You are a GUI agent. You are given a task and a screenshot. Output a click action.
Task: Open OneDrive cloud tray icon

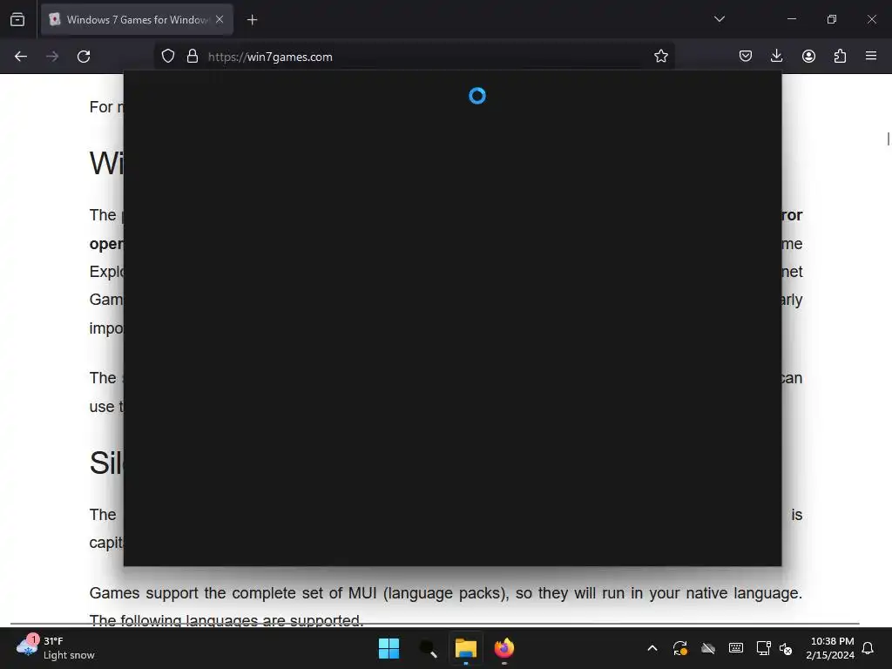(x=708, y=648)
